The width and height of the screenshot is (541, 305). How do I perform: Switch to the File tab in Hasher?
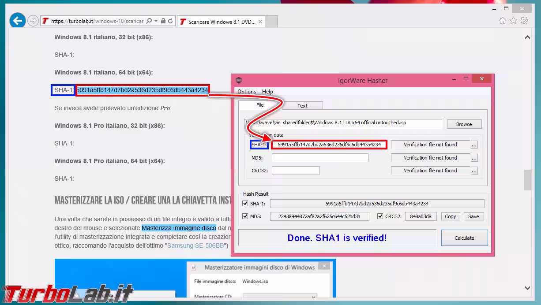click(x=260, y=105)
